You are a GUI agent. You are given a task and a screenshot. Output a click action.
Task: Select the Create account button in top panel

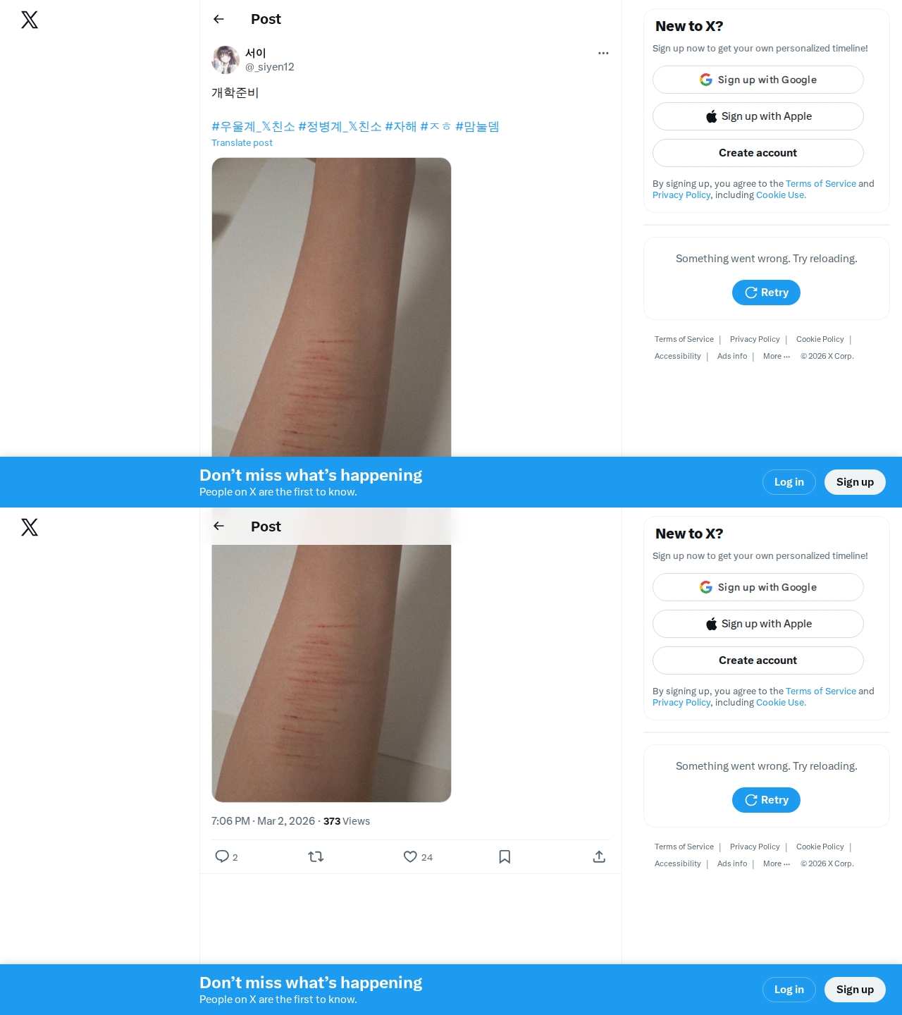(x=758, y=153)
